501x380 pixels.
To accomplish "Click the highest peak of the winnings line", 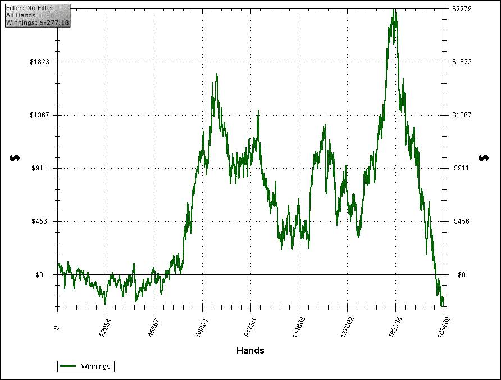I will pyautogui.click(x=395, y=10).
